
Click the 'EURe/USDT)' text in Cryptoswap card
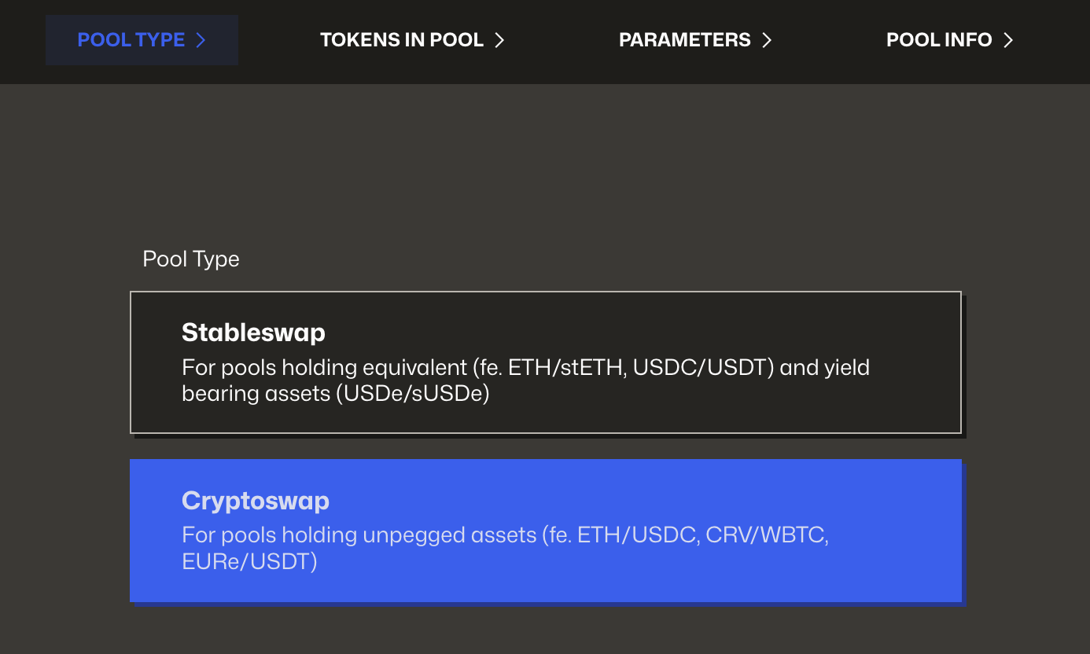coord(249,562)
